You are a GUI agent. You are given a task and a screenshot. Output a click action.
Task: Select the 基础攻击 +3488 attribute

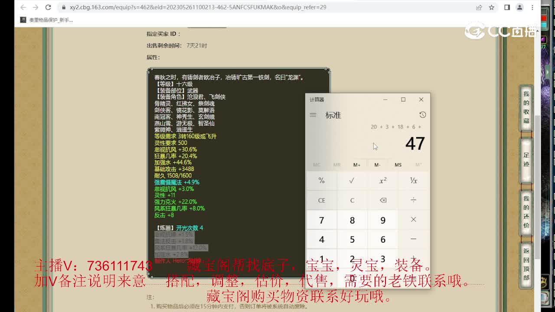click(174, 169)
